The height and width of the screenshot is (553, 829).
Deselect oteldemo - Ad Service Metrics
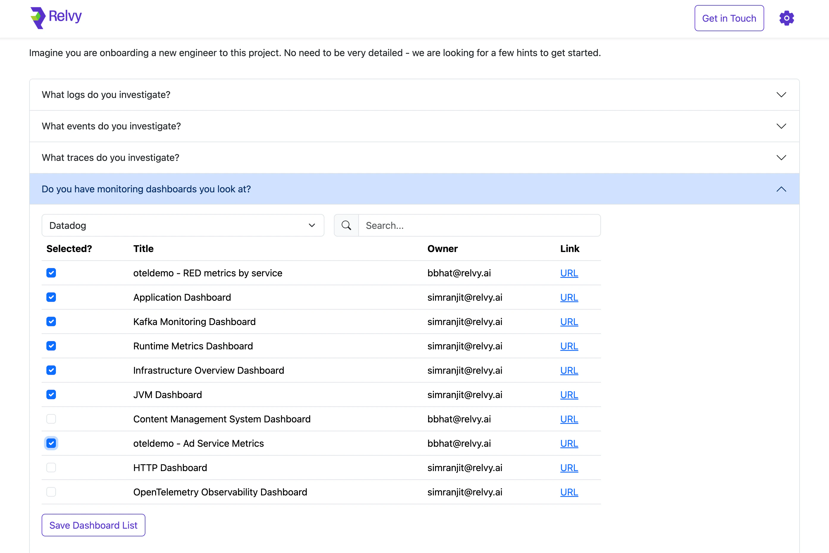[x=51, y=443]
